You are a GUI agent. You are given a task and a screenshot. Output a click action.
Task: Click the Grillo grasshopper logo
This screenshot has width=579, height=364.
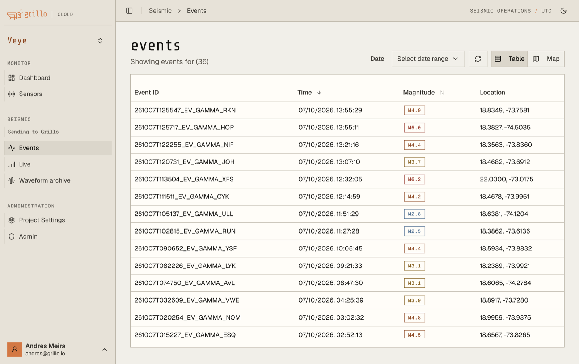click(15, 14)
